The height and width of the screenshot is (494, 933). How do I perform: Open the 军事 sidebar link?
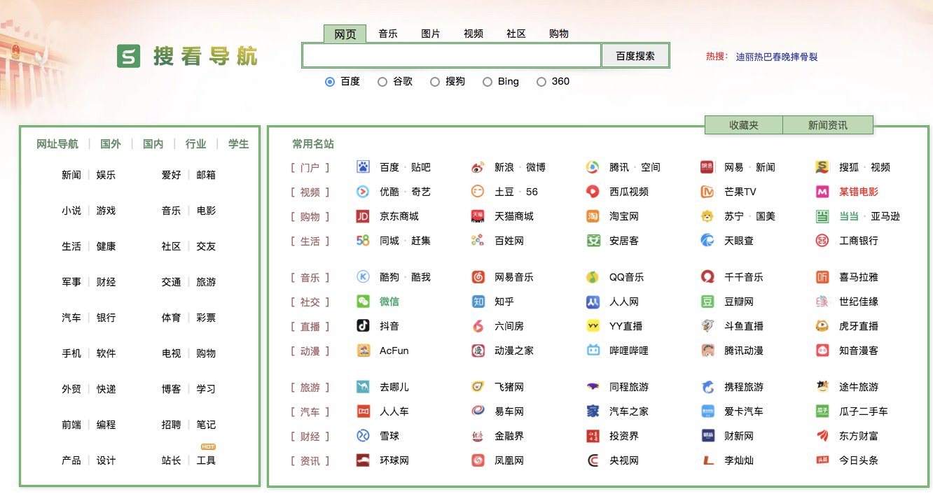[x=71, y=282]
